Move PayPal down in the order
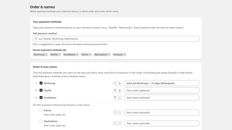 tap(120, 90)
